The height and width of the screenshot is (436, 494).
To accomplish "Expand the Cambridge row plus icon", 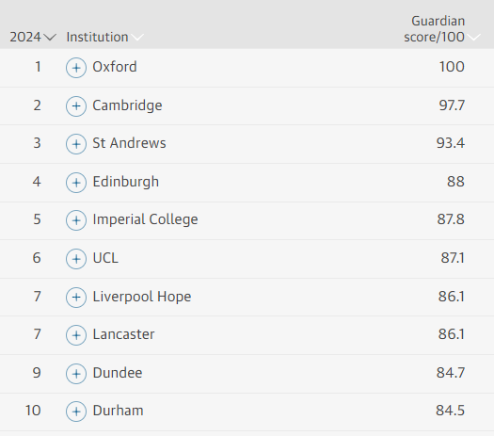I will click(76, 105).
